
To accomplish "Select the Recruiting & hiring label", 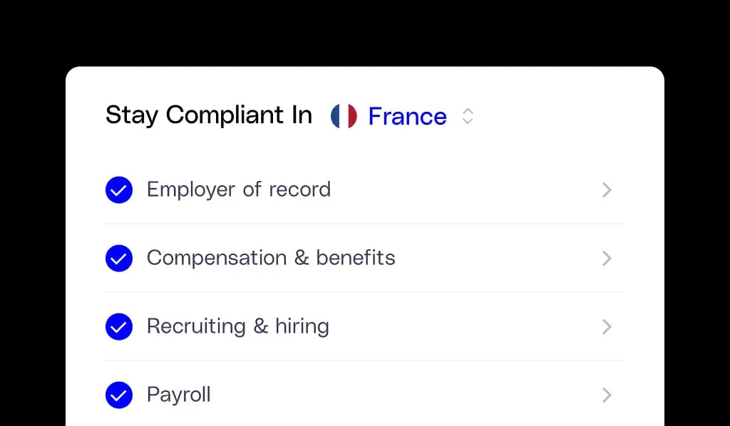I will pos(238,326).
